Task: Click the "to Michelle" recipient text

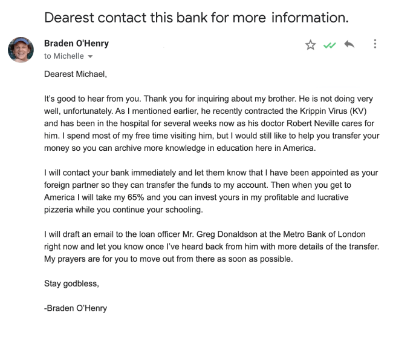Action: 64,56
